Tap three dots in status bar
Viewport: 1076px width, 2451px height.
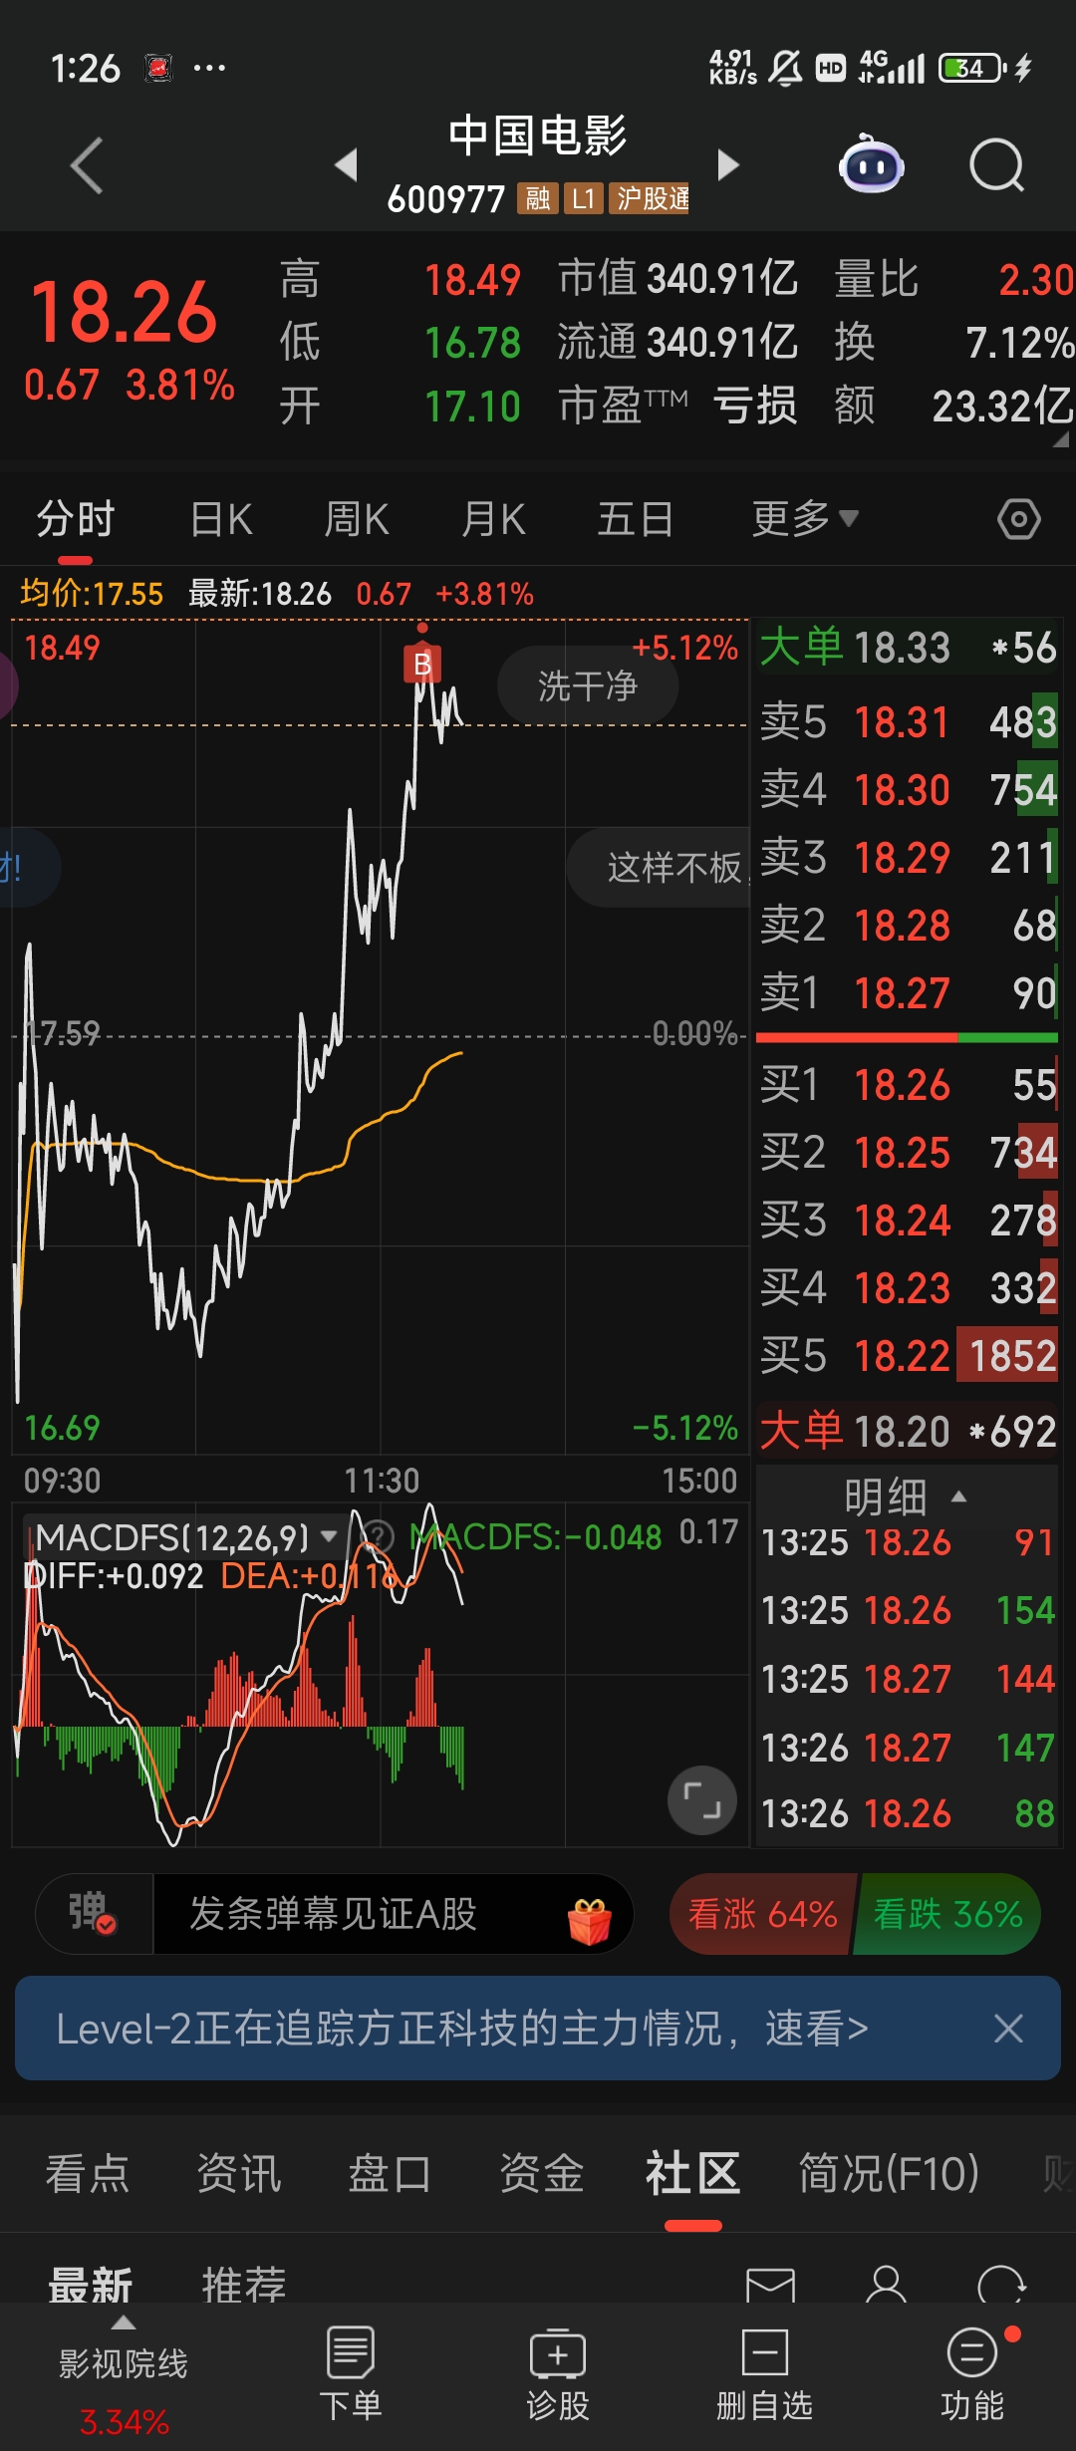pos(209,68)
